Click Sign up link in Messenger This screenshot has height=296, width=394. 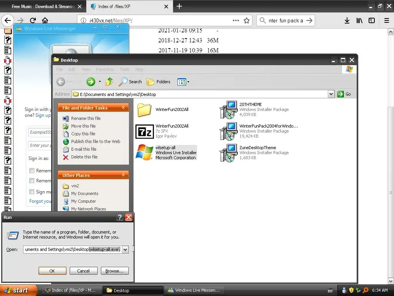pos(43,115)
